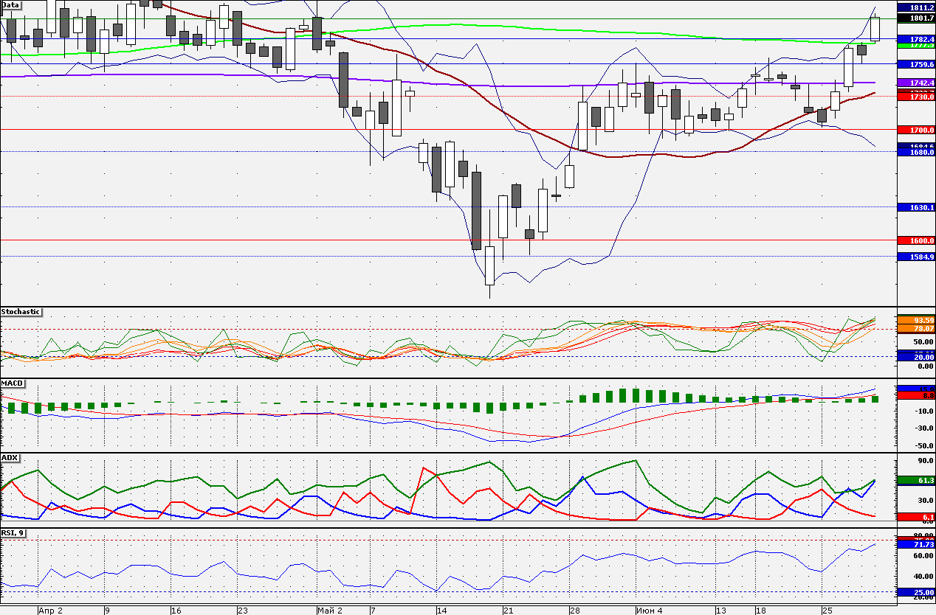The width and height of the screenshot is (936, 615).
Task: Click the RSI, 9 panel label
Action: click(x=13, y=532)
